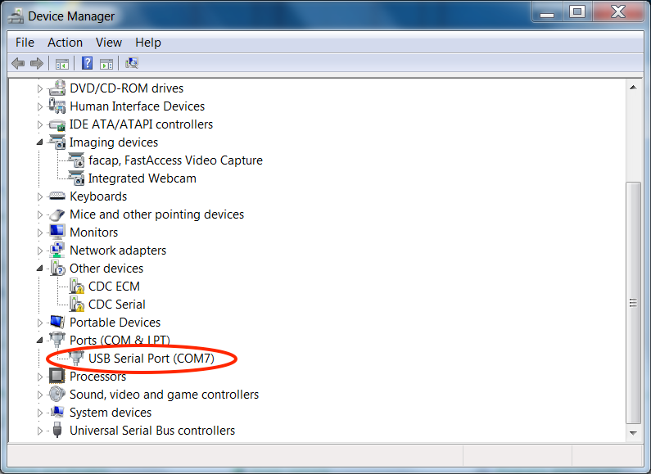Expand the Network adapters node

[40, 251]
